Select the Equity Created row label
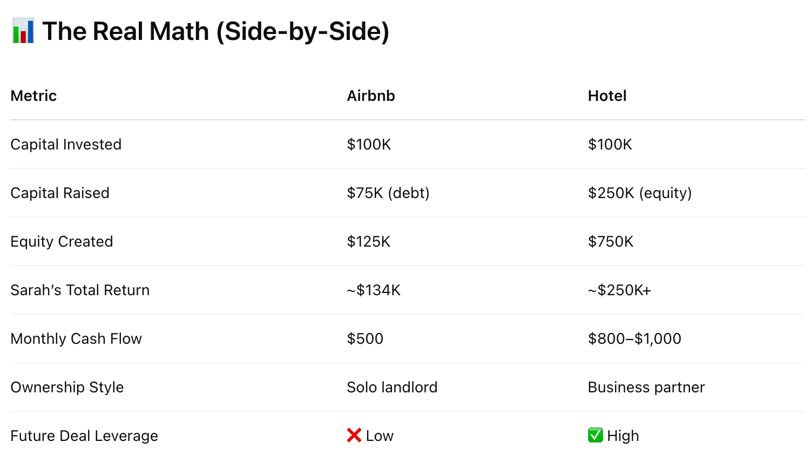 pos(62,241)
